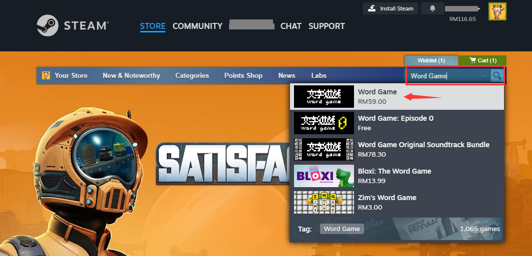Click the Your Store avatar icon
This screenshot has width=532, height=256.
click(46, 75)
